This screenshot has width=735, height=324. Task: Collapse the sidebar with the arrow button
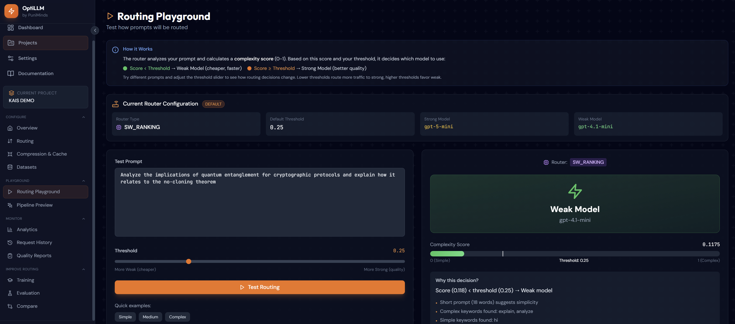coord(95,30)
